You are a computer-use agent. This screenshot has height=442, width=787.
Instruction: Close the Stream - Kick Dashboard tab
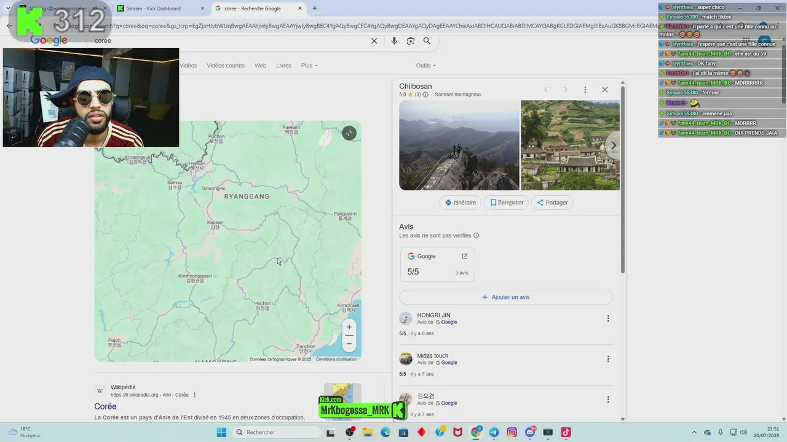[202, 9]
